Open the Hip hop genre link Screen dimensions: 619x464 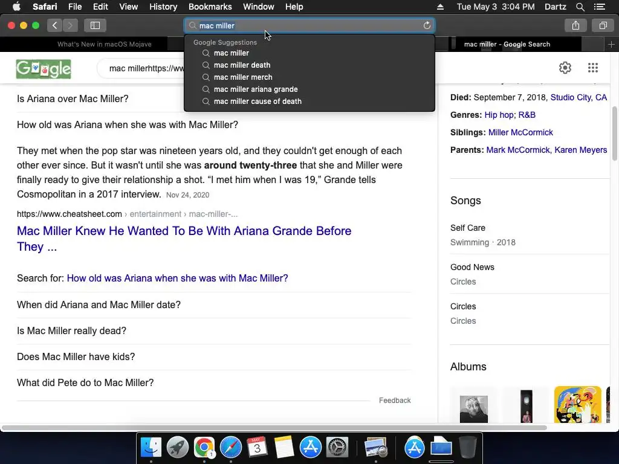pos(499,115)
